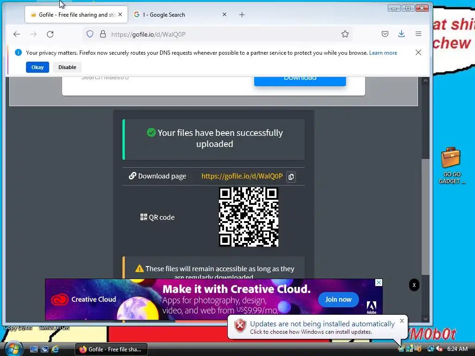475x356 pixels.
Task: Open the Firefox hamburger menu
Action: pyautogui.click(x=418, y=34)
